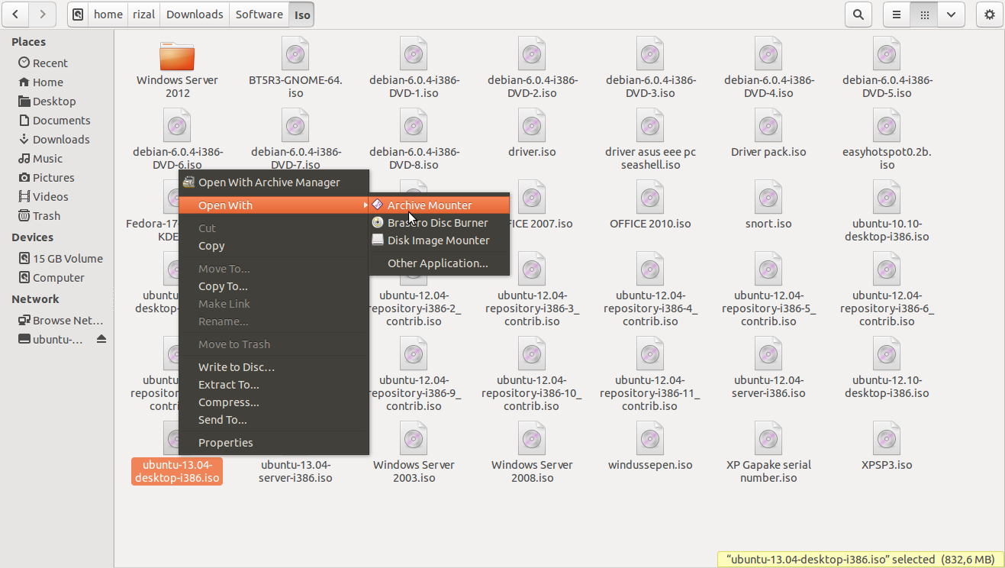Choose Send To…

coord(274,420)
